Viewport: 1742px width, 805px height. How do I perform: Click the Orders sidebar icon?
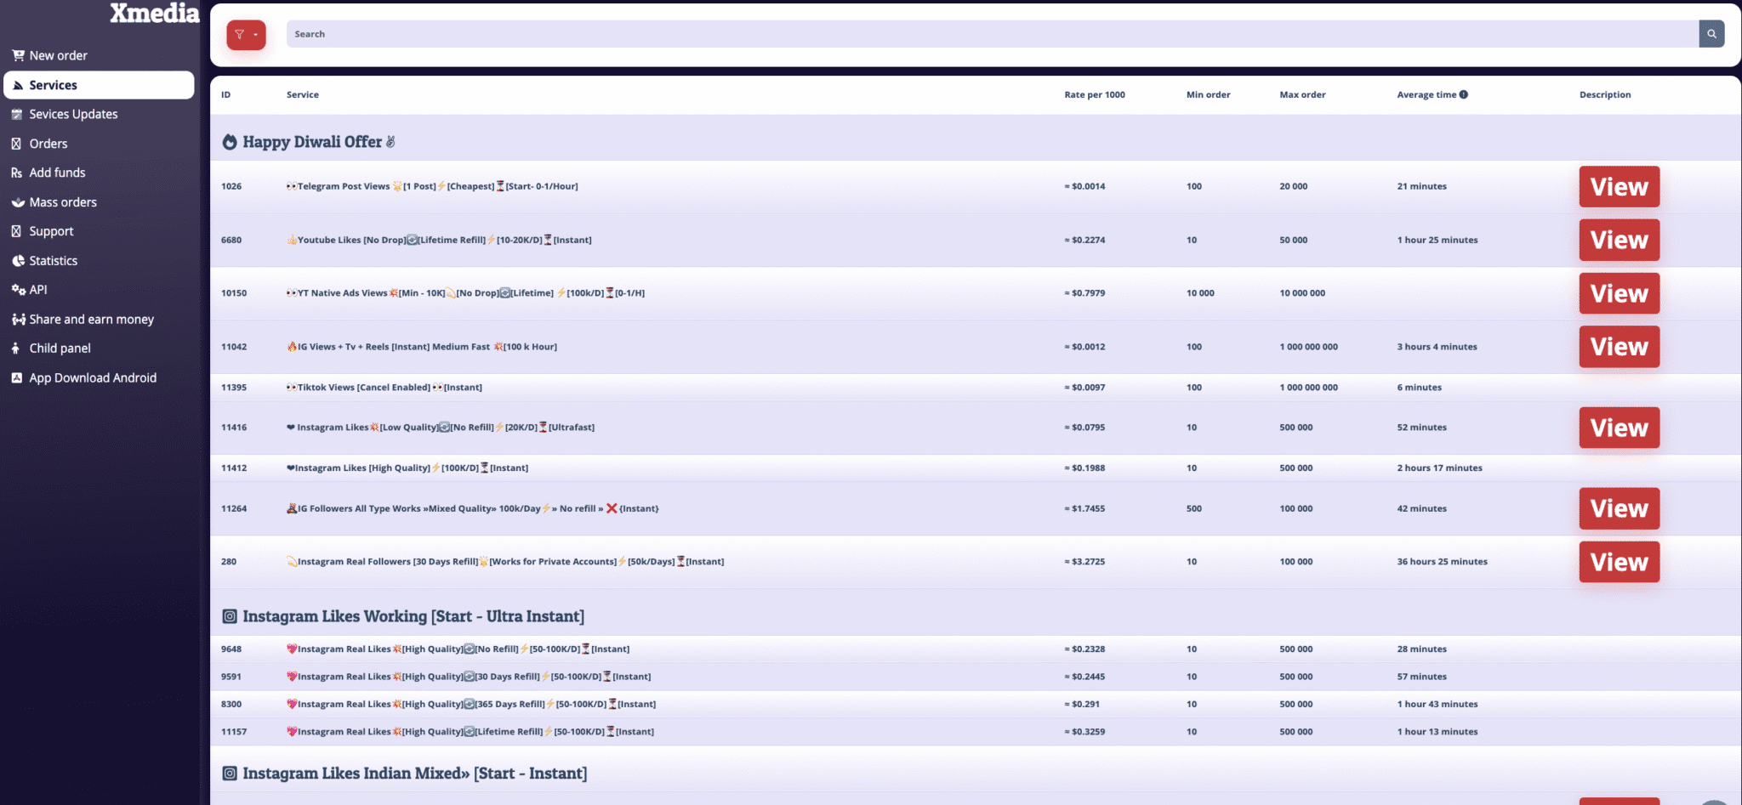pos(16,144)
